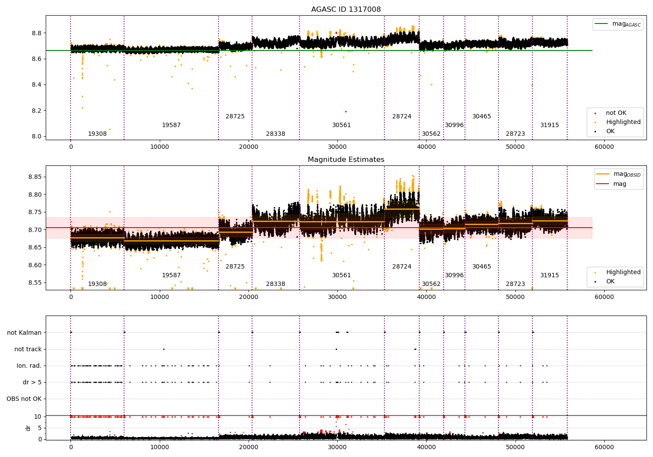The image size is (653, 457).
Task: Select OBSID label 28725 in middle plot
Action: click(x=235, y=267)
